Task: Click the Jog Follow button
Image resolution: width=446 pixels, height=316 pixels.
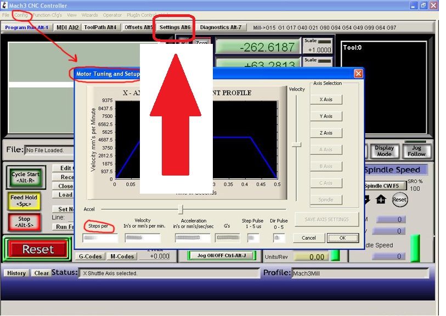Action: click(x=416, y=151)
